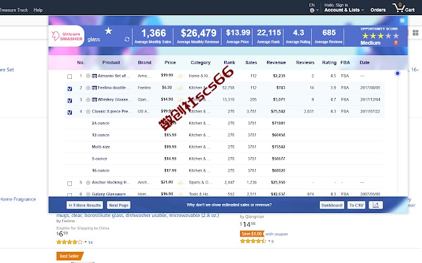
Task: Export results with To CSV button
Action: point(356,205)
